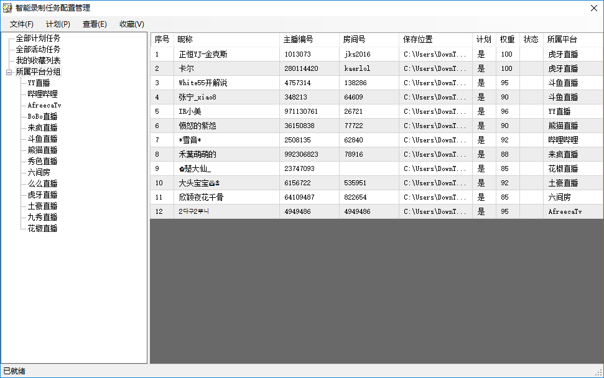Close the task configuration window
This screenshot has width=604, height=378.
click(594, 7)
